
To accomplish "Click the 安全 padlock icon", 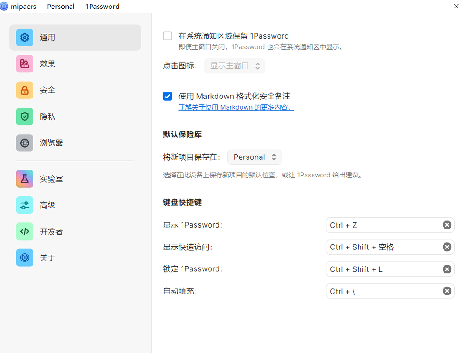I will [25, 90].
